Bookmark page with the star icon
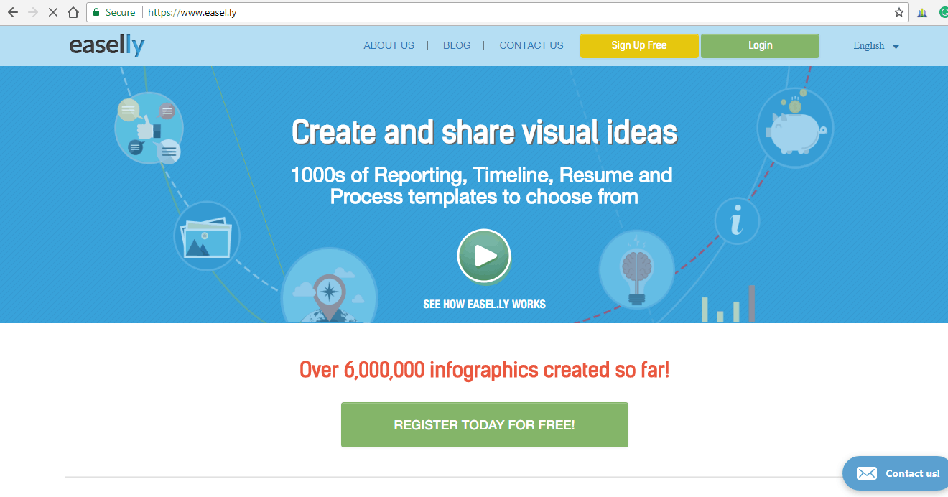Image resolution: width=948 pixels, height=497 pixels. click(x=898, y=12)
